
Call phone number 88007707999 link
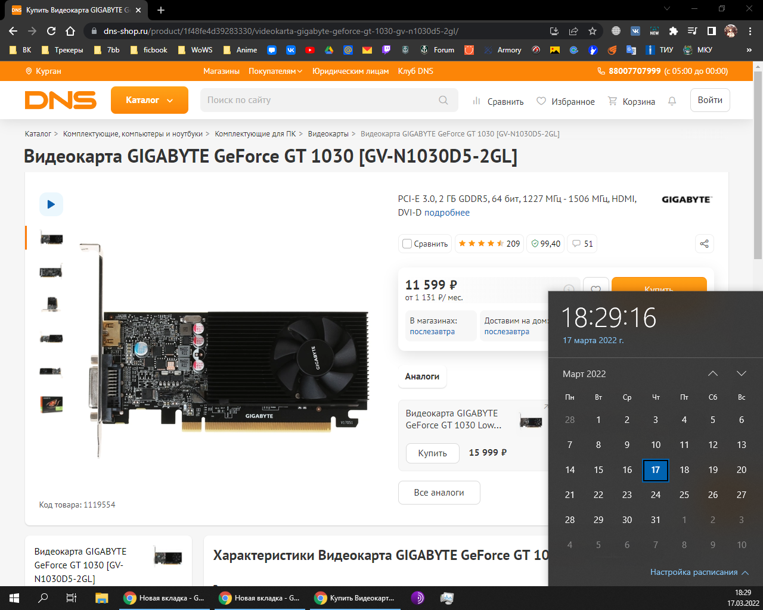coord(634,71)
